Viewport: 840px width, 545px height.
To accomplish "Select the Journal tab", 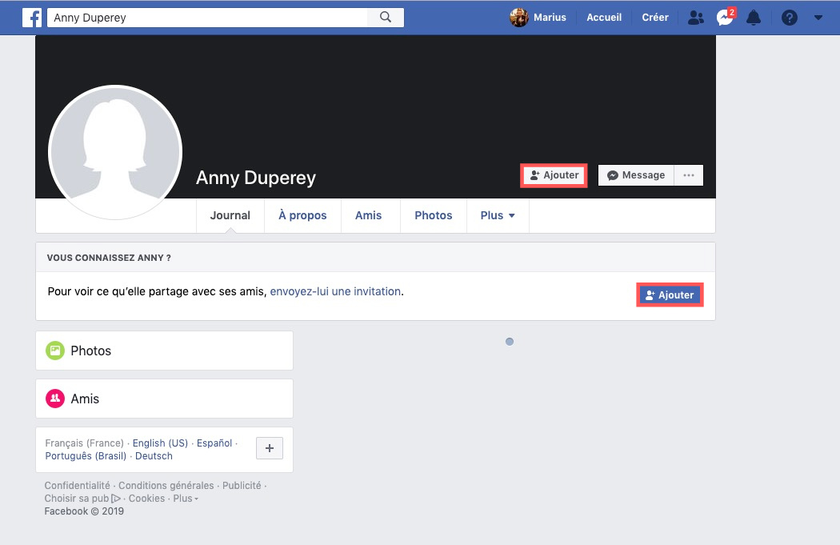I will 230,215.
